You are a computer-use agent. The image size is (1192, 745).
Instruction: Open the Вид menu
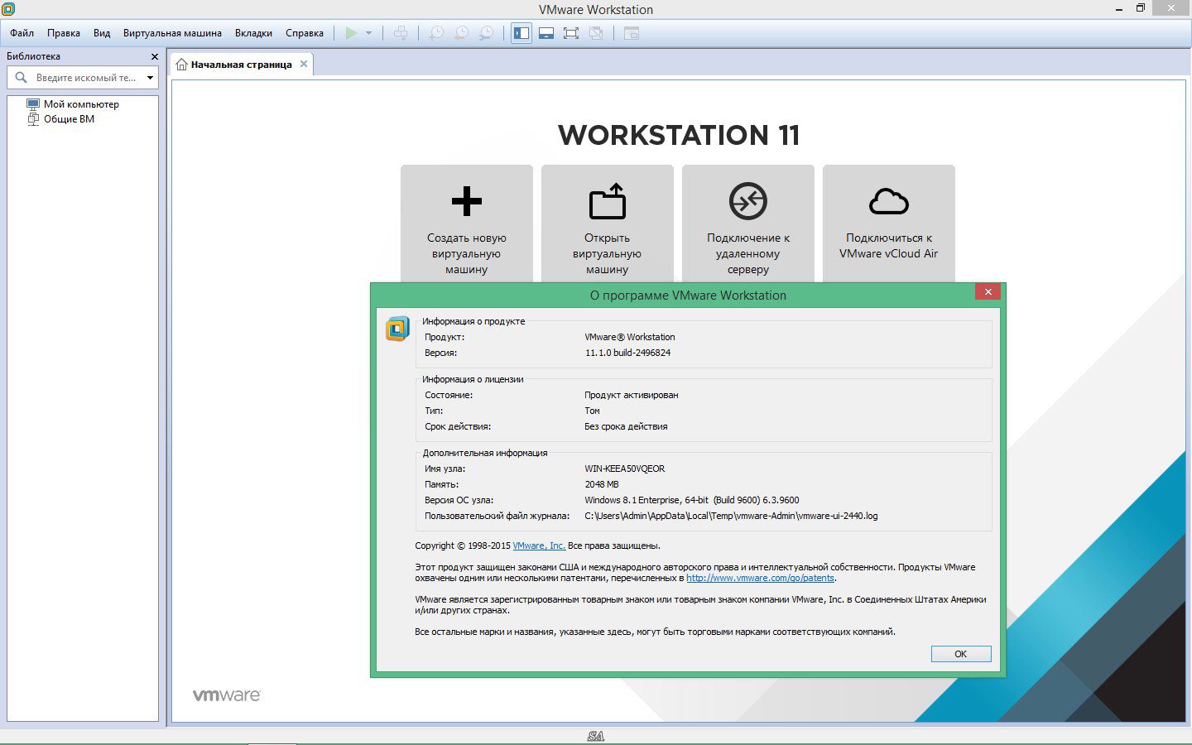pos(102,33)
